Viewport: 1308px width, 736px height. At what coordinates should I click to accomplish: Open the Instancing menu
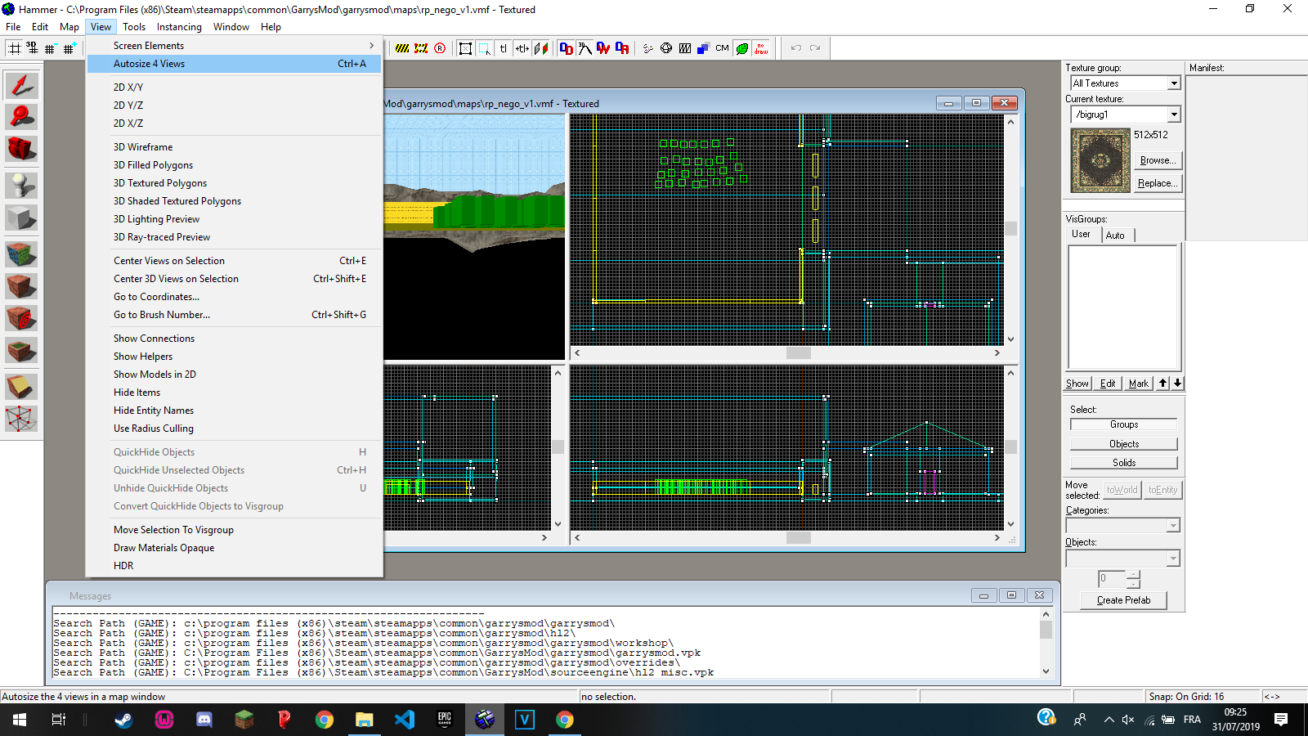[179, 27]
